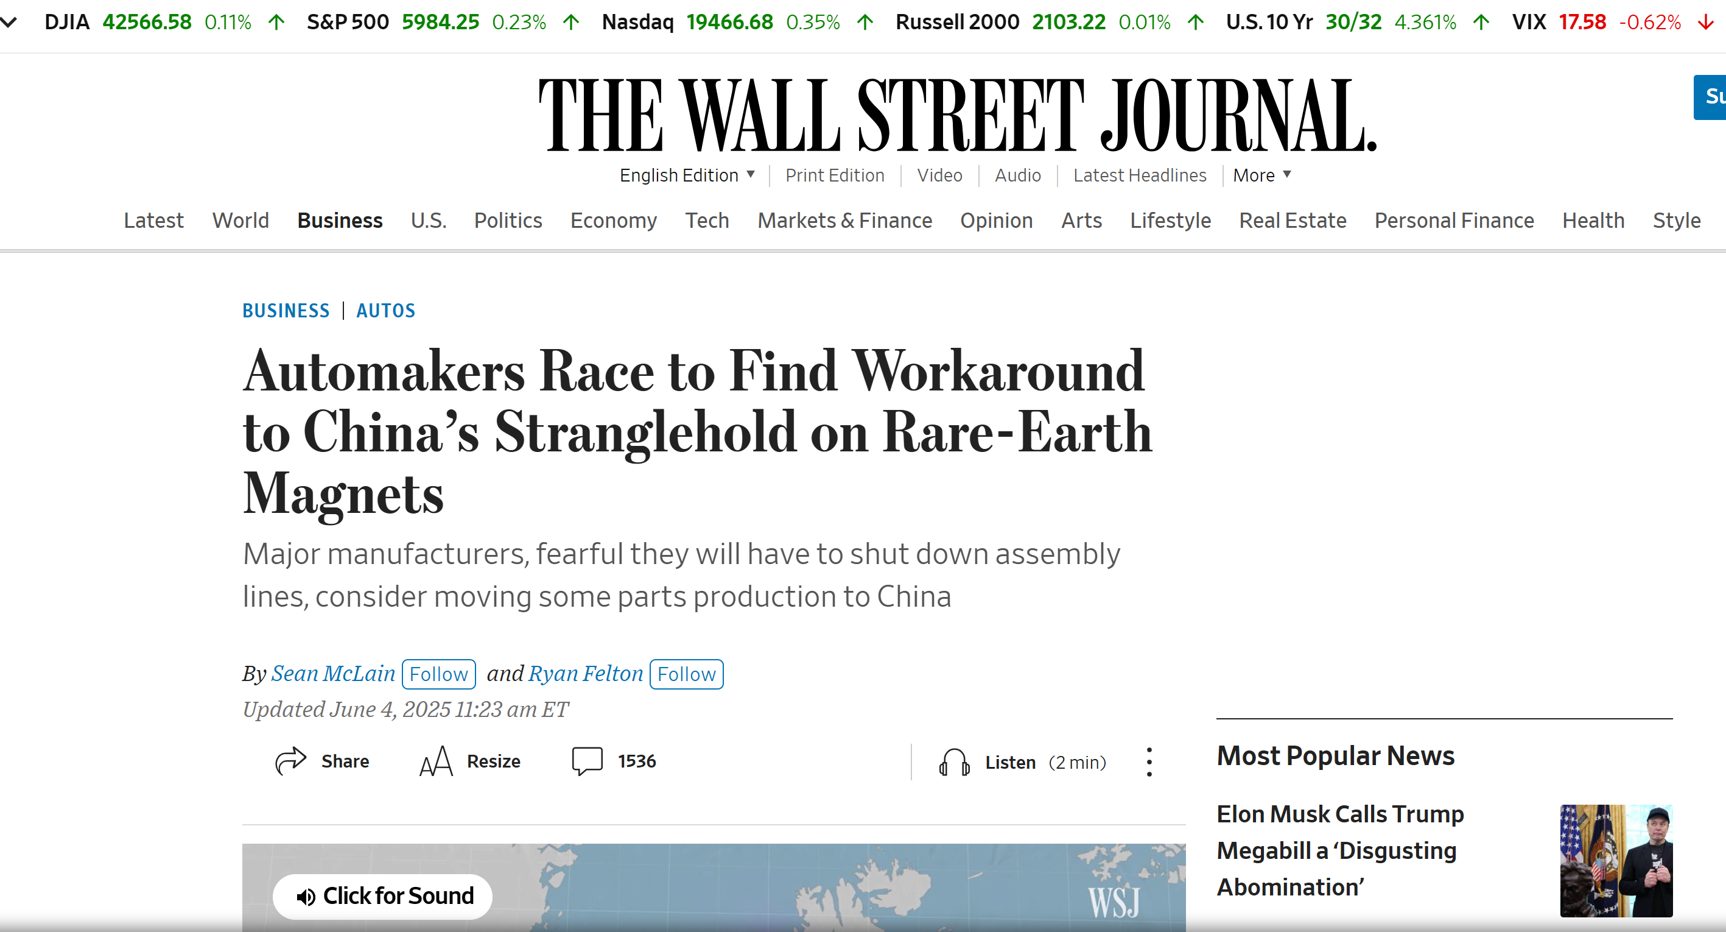Click the blue Subscribe button

pos(1710,97)
